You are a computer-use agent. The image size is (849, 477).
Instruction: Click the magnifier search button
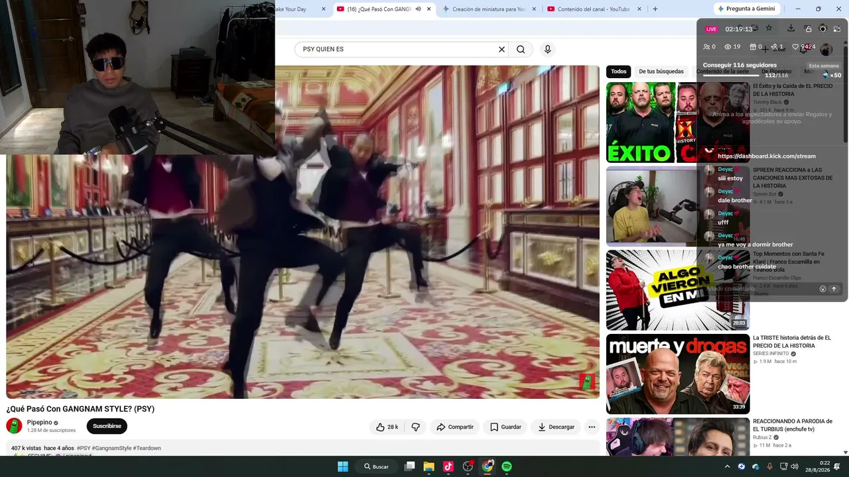(x=521, y=49)
